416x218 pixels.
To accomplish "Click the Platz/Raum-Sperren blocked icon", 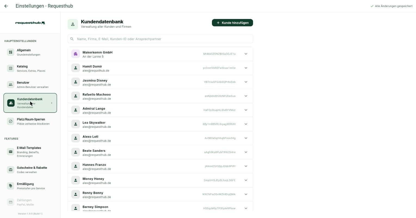I will (11, 121).
